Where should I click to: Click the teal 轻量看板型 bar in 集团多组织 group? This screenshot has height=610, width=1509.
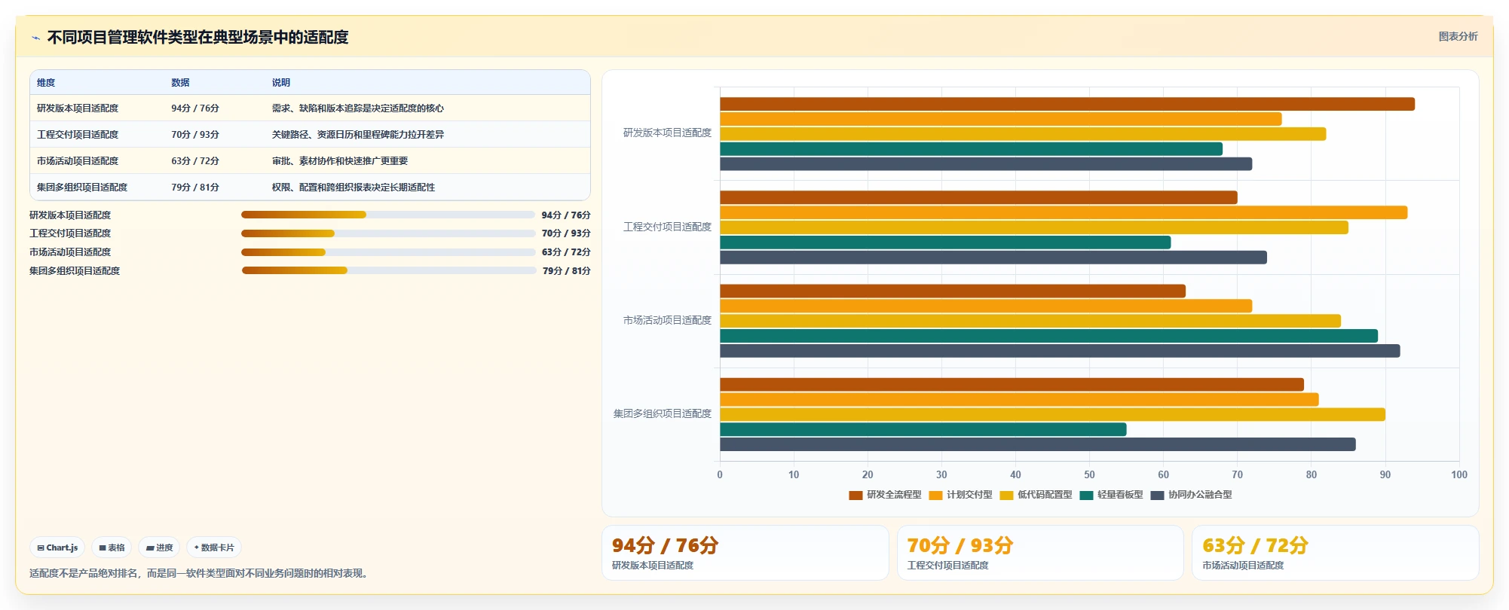pos(923,429)
